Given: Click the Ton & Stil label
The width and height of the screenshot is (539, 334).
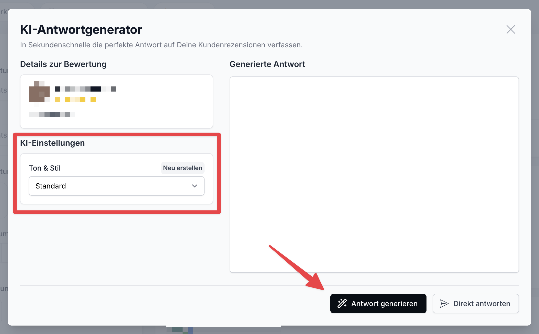Looking at the screenshot, I should click(x=45, y=168).
